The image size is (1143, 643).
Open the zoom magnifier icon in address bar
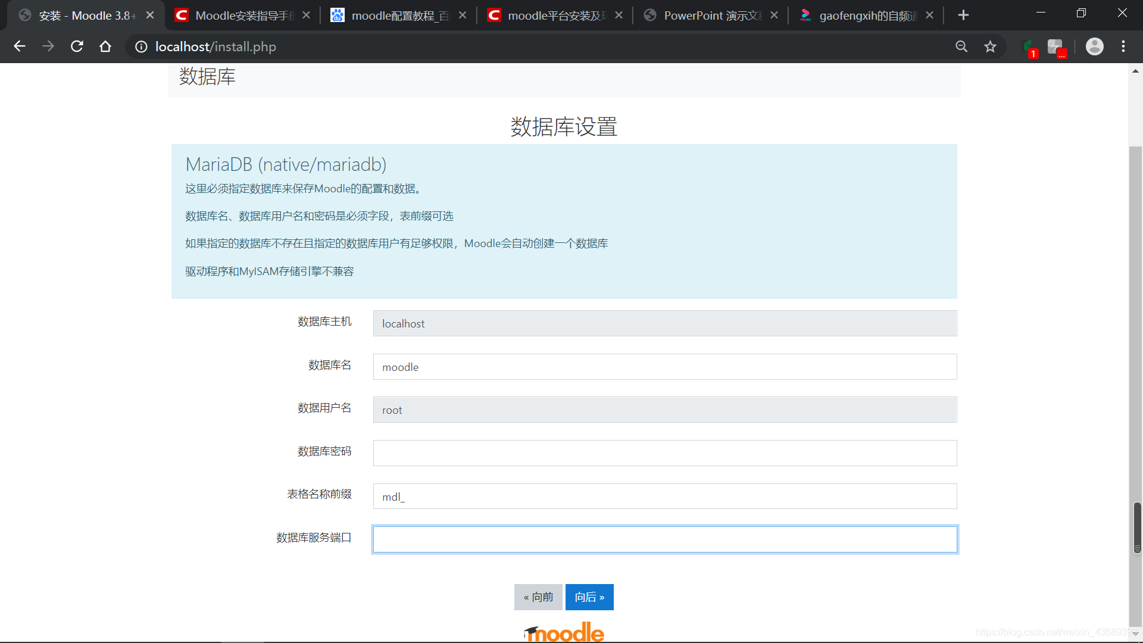click(x=961, y=46)
